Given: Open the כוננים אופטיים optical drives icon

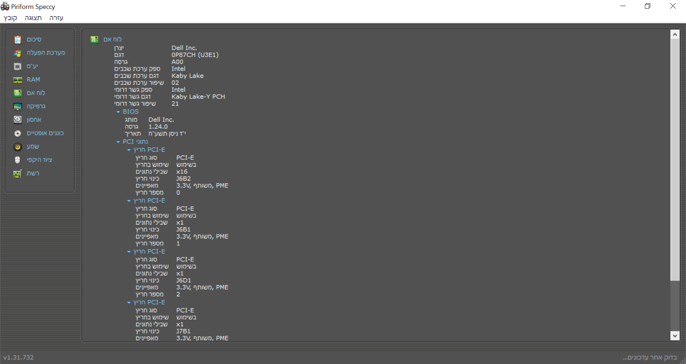Looking at the screenshot, I should coord(18,133).
